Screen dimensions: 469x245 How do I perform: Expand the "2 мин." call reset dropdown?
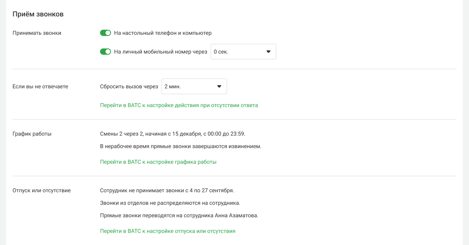click(x=194, y=86)
